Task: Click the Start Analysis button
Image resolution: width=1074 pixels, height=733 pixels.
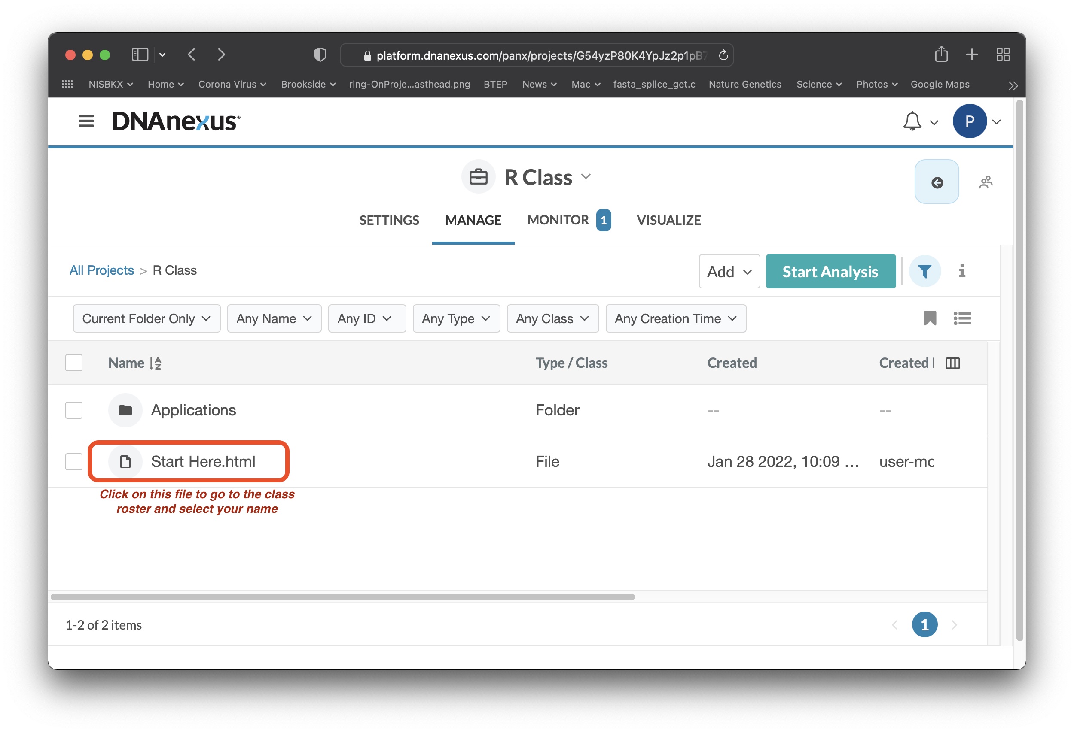Action: 830,272
